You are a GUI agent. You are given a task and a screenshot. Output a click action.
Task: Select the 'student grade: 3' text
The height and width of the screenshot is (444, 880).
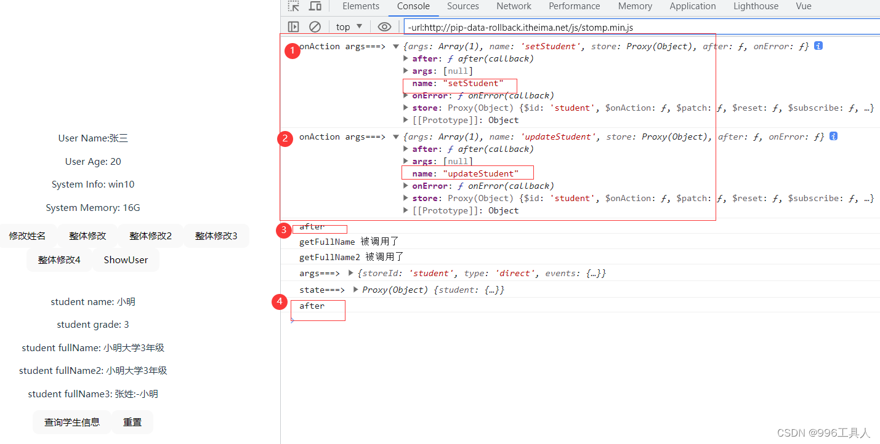tap(93, 325)
